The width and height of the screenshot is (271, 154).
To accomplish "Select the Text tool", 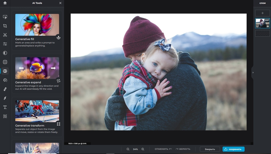I will point(5,107).
